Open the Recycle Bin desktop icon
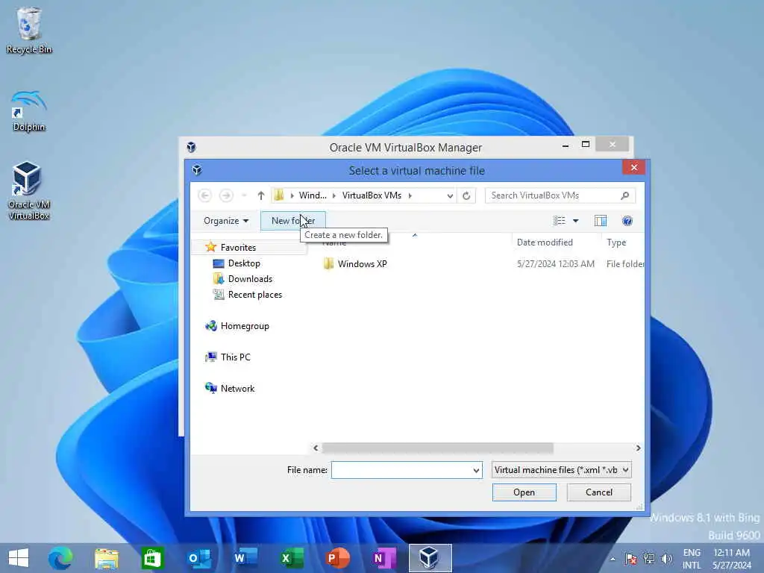The height and width of the screenshot is (573, 764). coord(28,30)
